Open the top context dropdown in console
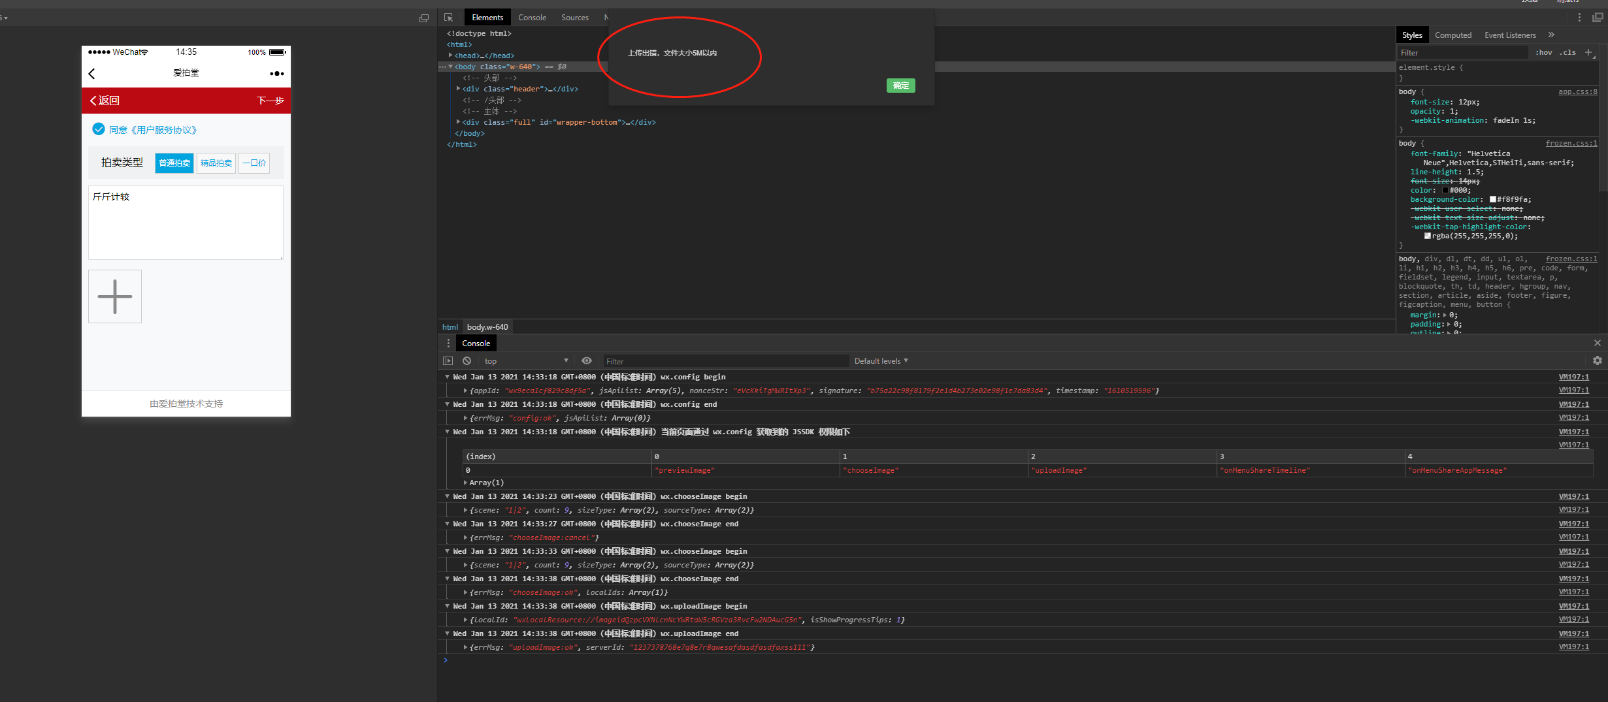The height and width of the screenshot is (702, 1608). (x=526, y=360)
